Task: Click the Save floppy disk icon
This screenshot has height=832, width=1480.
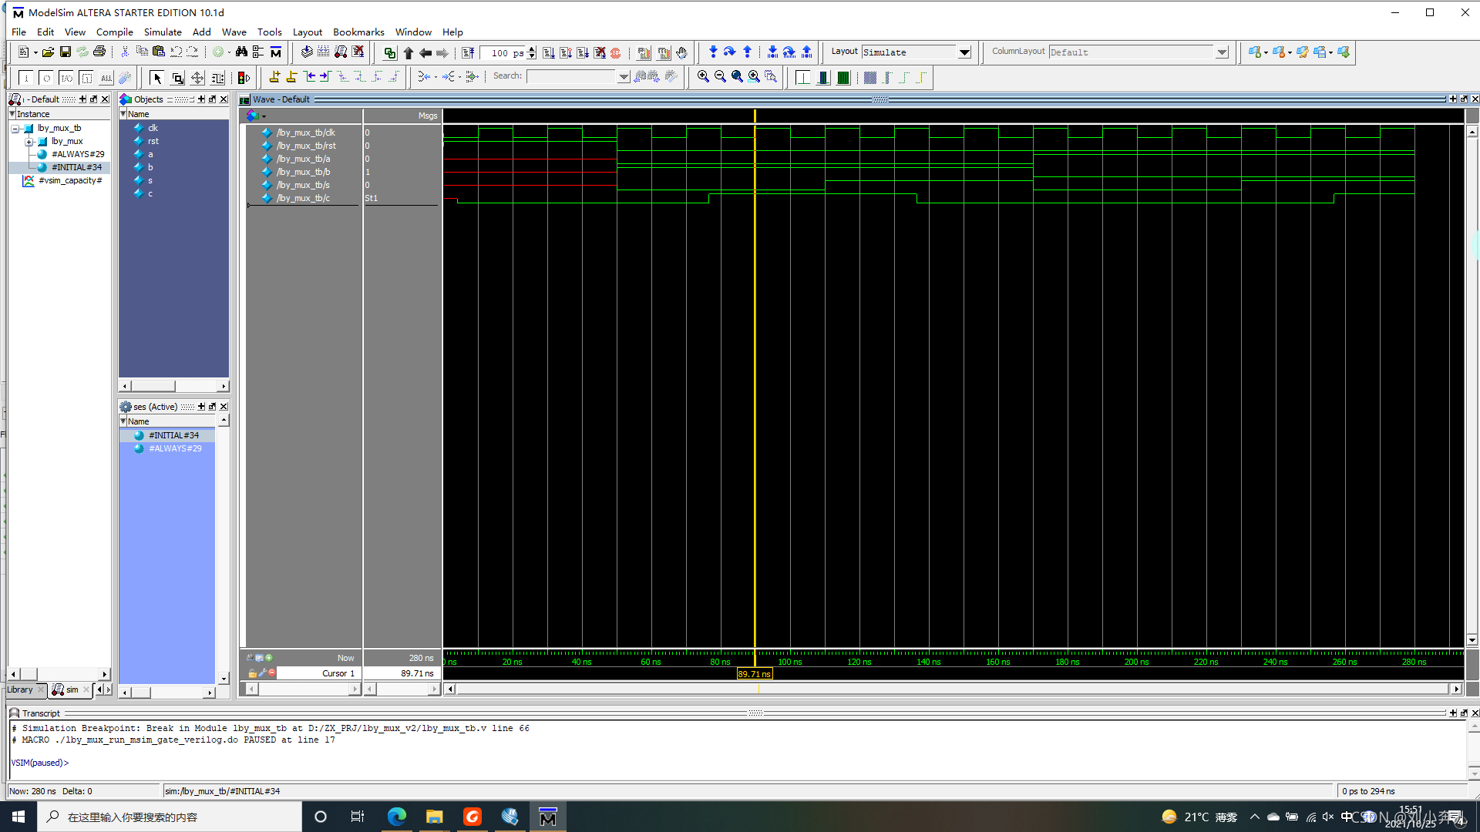Action: [x=65, y=52]
